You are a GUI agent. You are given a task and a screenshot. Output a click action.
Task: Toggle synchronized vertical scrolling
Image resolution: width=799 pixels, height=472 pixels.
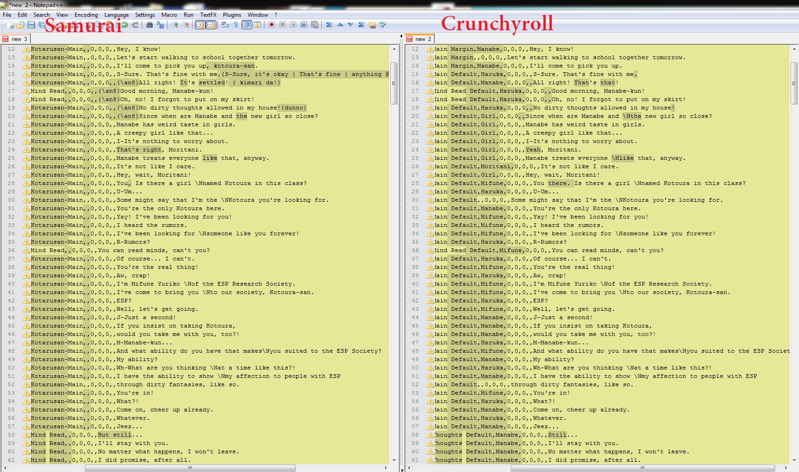(200, 25)
